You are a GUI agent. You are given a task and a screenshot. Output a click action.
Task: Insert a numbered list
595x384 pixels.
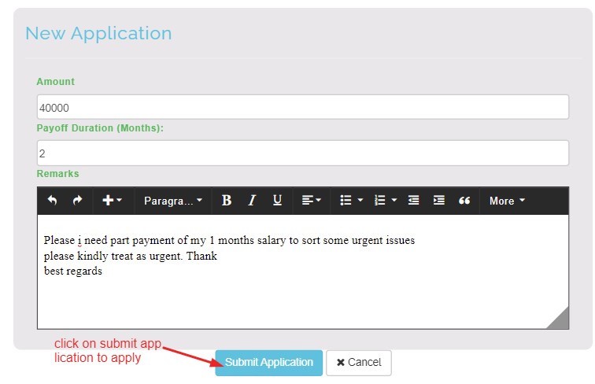(x=380, y=201)
